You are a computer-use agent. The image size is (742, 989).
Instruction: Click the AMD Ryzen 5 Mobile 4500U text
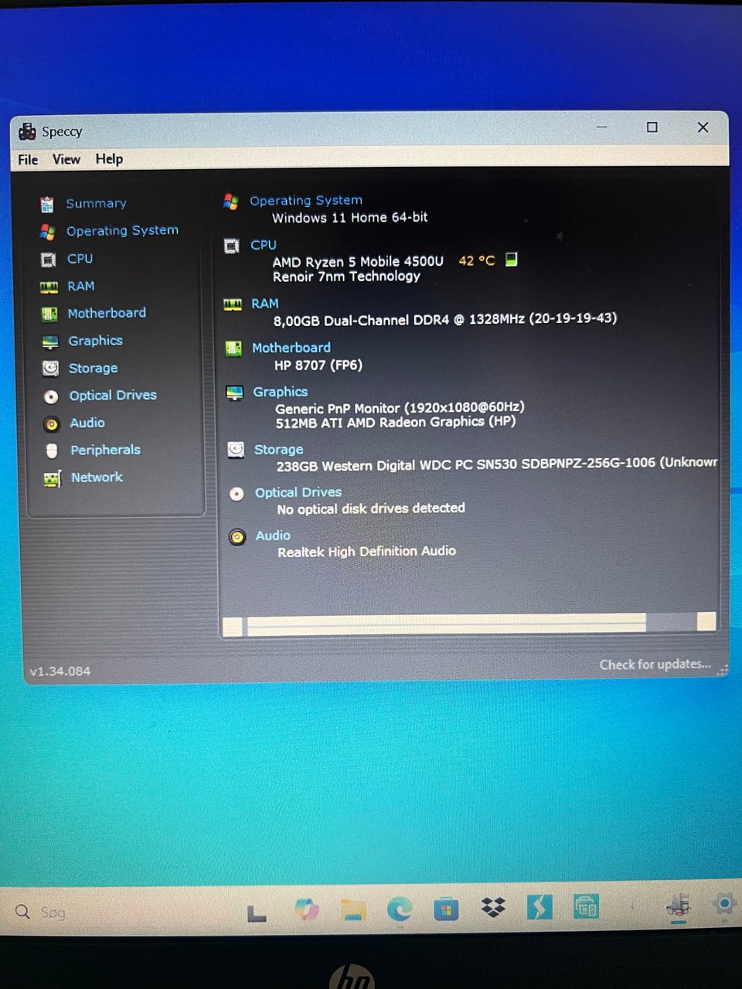(x=358, y=262)
